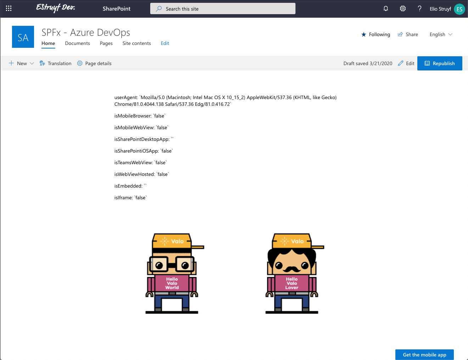This screenshot has width=468, height=360.
Task: Click the Draft saved 3/21/2020 status
Action: click(x=368, y=63)
